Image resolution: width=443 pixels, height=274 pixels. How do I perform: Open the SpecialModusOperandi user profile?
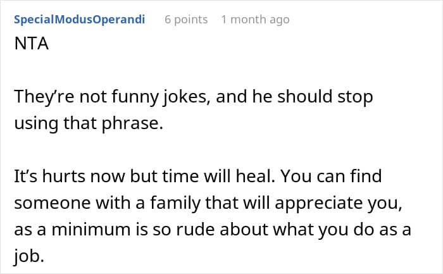(x=79, y=20)
